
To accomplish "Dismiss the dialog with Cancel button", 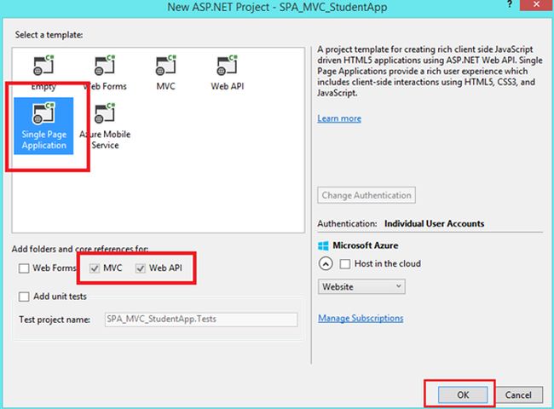I will [518, 395].
